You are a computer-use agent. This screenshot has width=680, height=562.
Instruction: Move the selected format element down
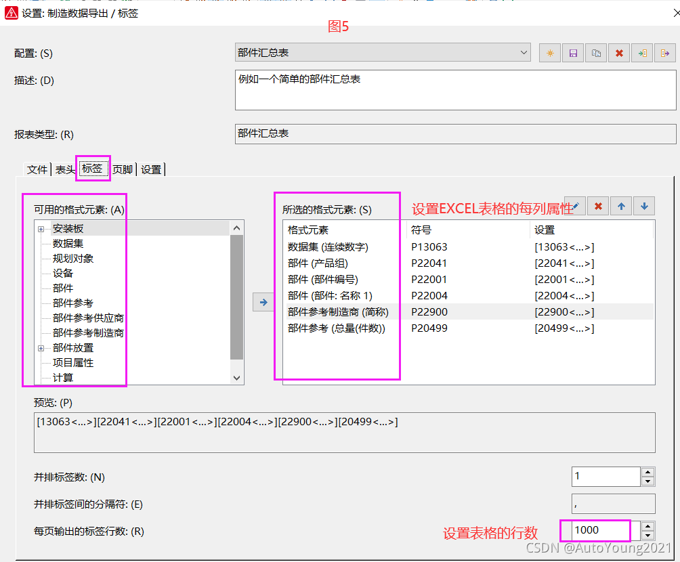[x=644, y=206]
